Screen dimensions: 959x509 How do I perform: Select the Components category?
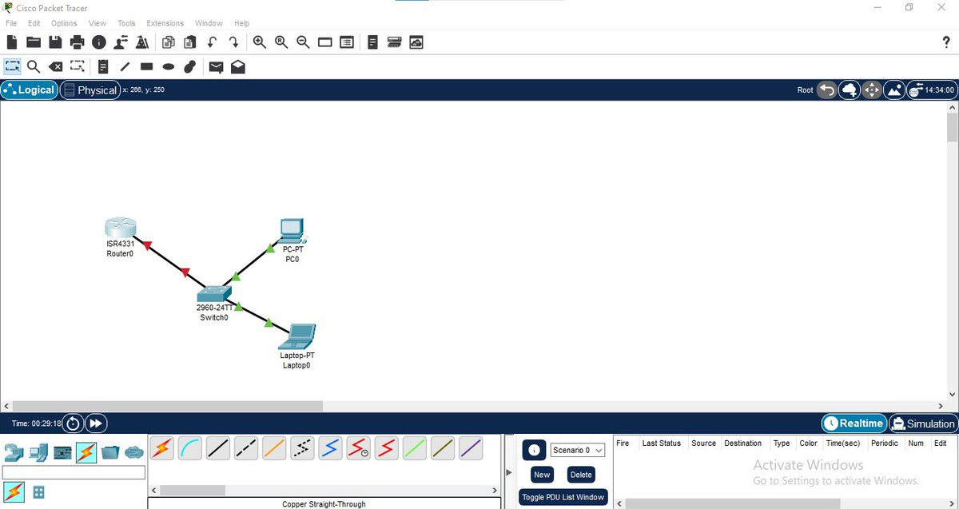[62, 453]
